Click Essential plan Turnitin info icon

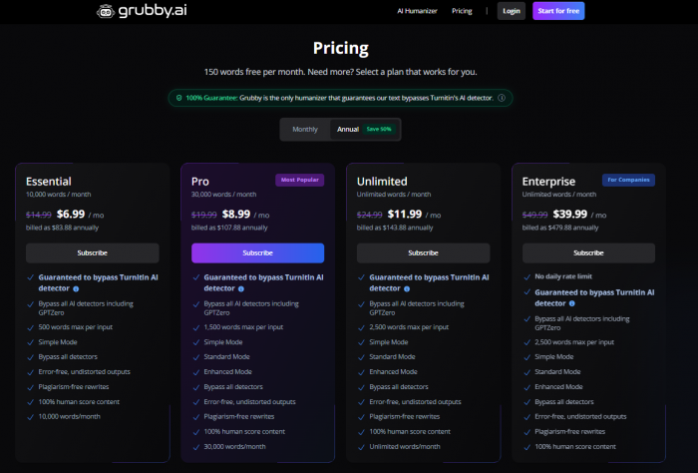point(75,287)
